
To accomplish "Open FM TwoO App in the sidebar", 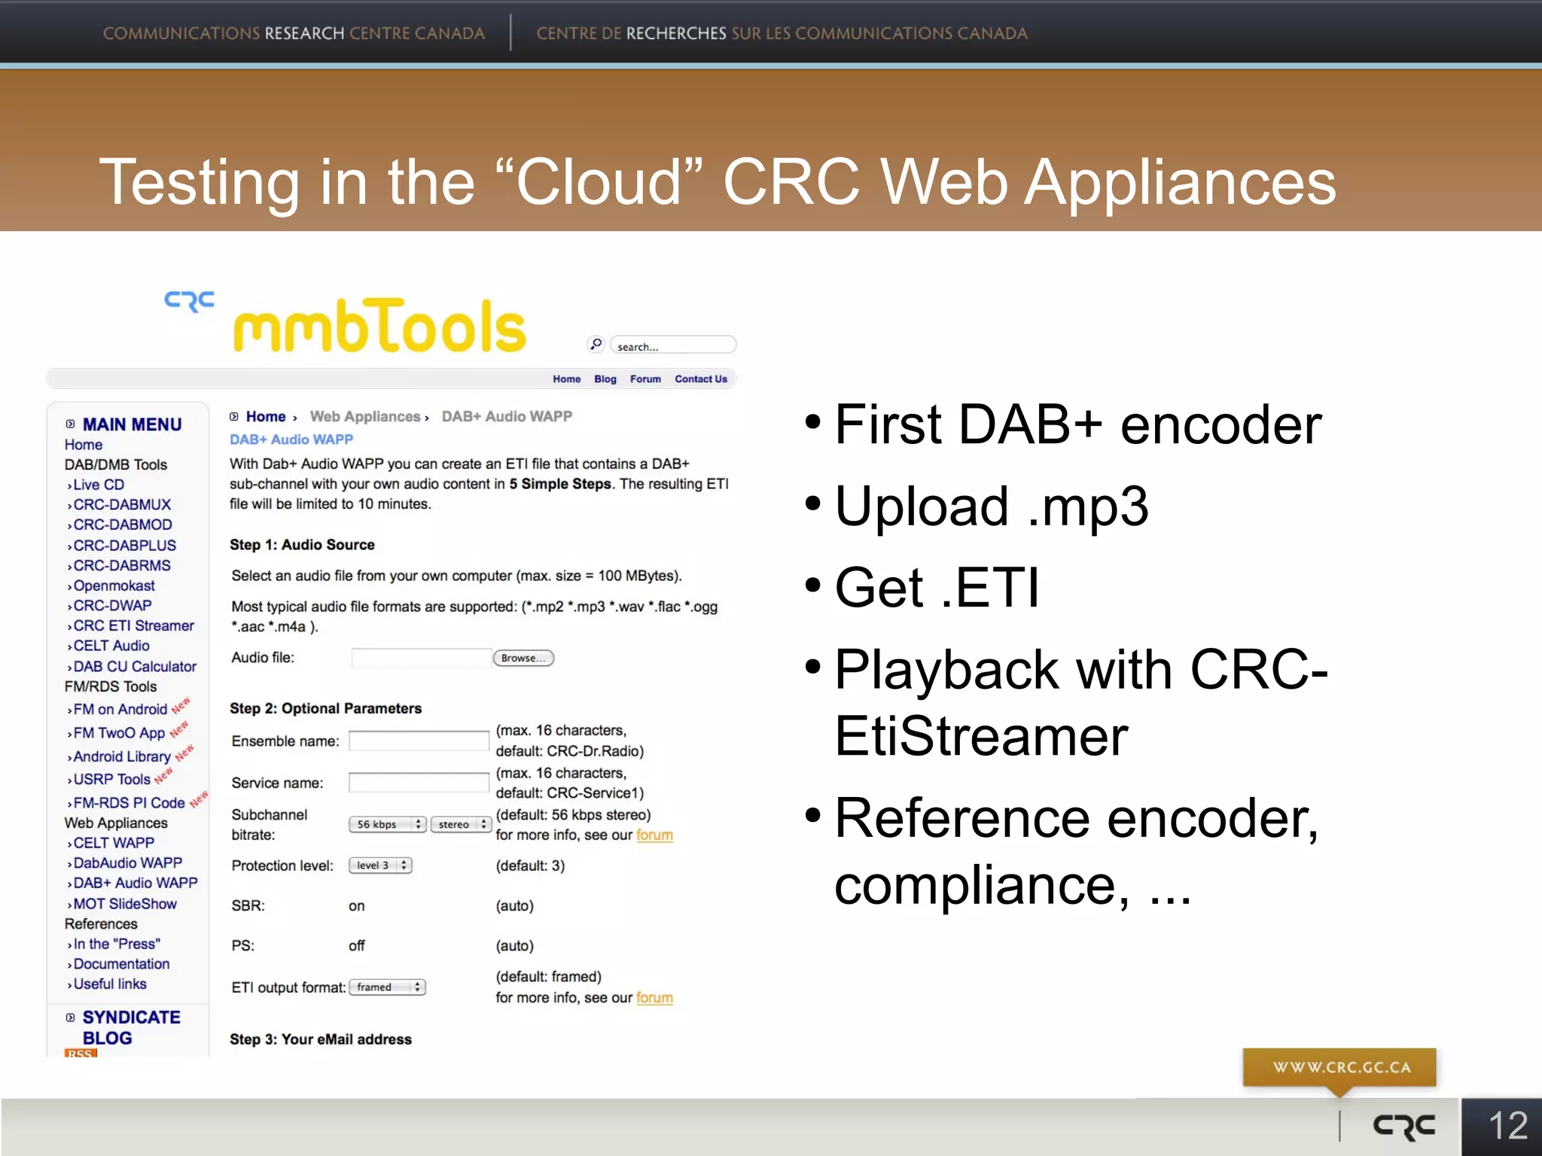I will pyautogui.click(x=118, y=733).
